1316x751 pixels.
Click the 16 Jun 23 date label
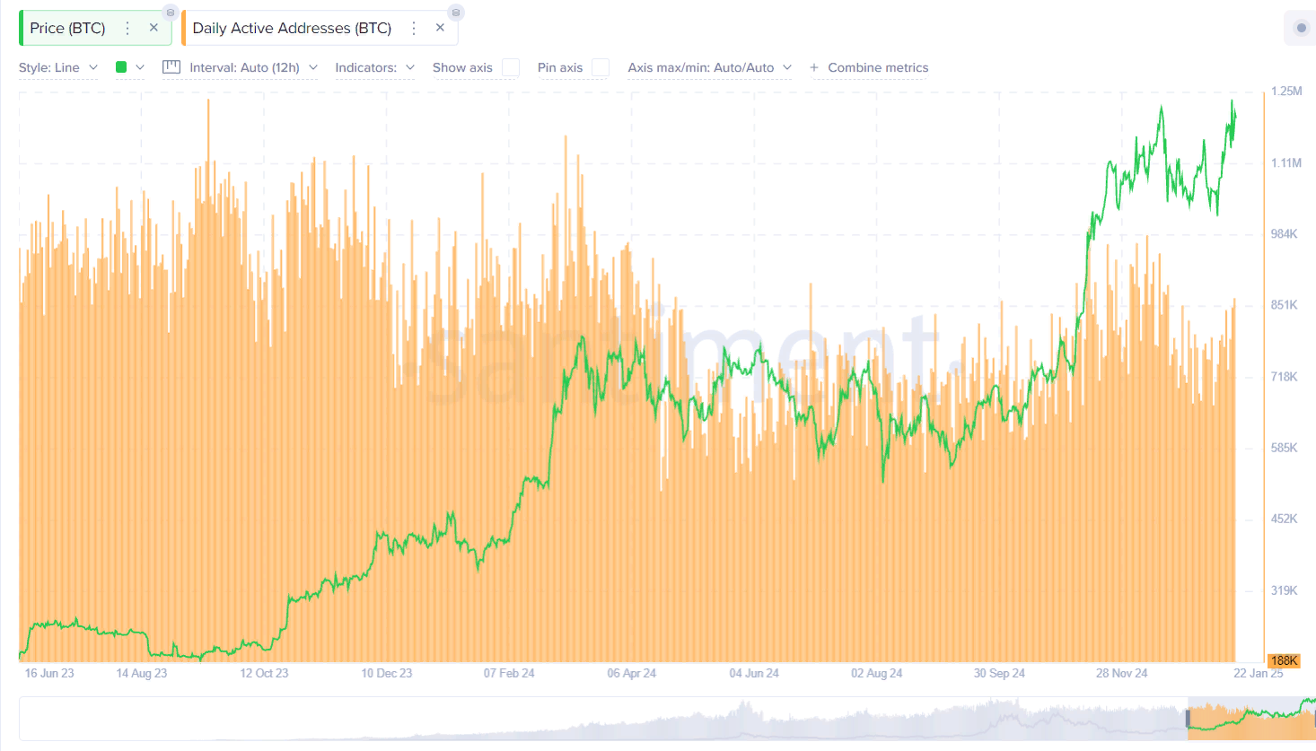[49, 673]
